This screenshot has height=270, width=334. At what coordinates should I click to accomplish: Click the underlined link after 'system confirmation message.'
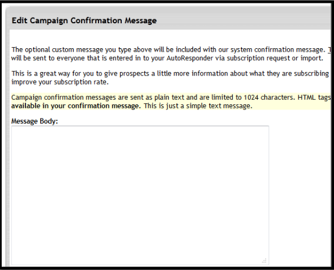[x=329, y=50]
